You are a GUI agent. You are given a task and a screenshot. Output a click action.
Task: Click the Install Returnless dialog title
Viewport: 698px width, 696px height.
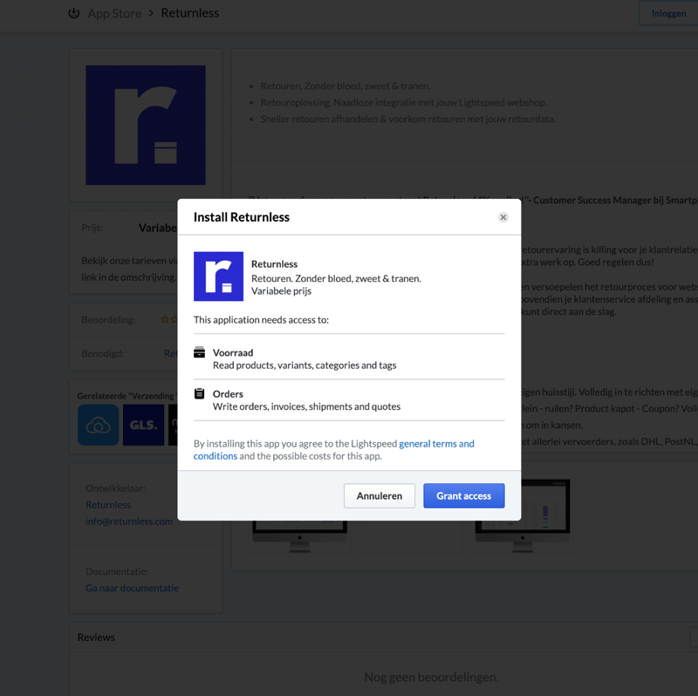pyautogui.click(x=242, y=217)
